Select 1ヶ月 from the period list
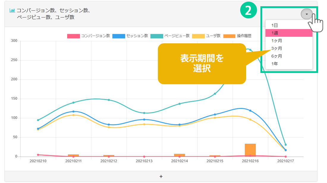 coord(276,41)
